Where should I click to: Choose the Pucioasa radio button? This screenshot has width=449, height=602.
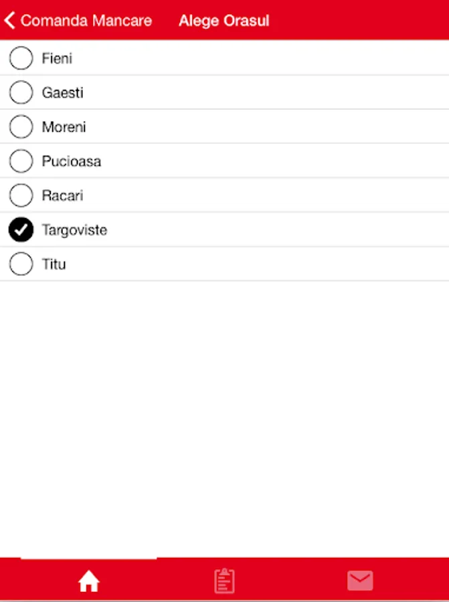pyautogui.click(x=21, y=161)
